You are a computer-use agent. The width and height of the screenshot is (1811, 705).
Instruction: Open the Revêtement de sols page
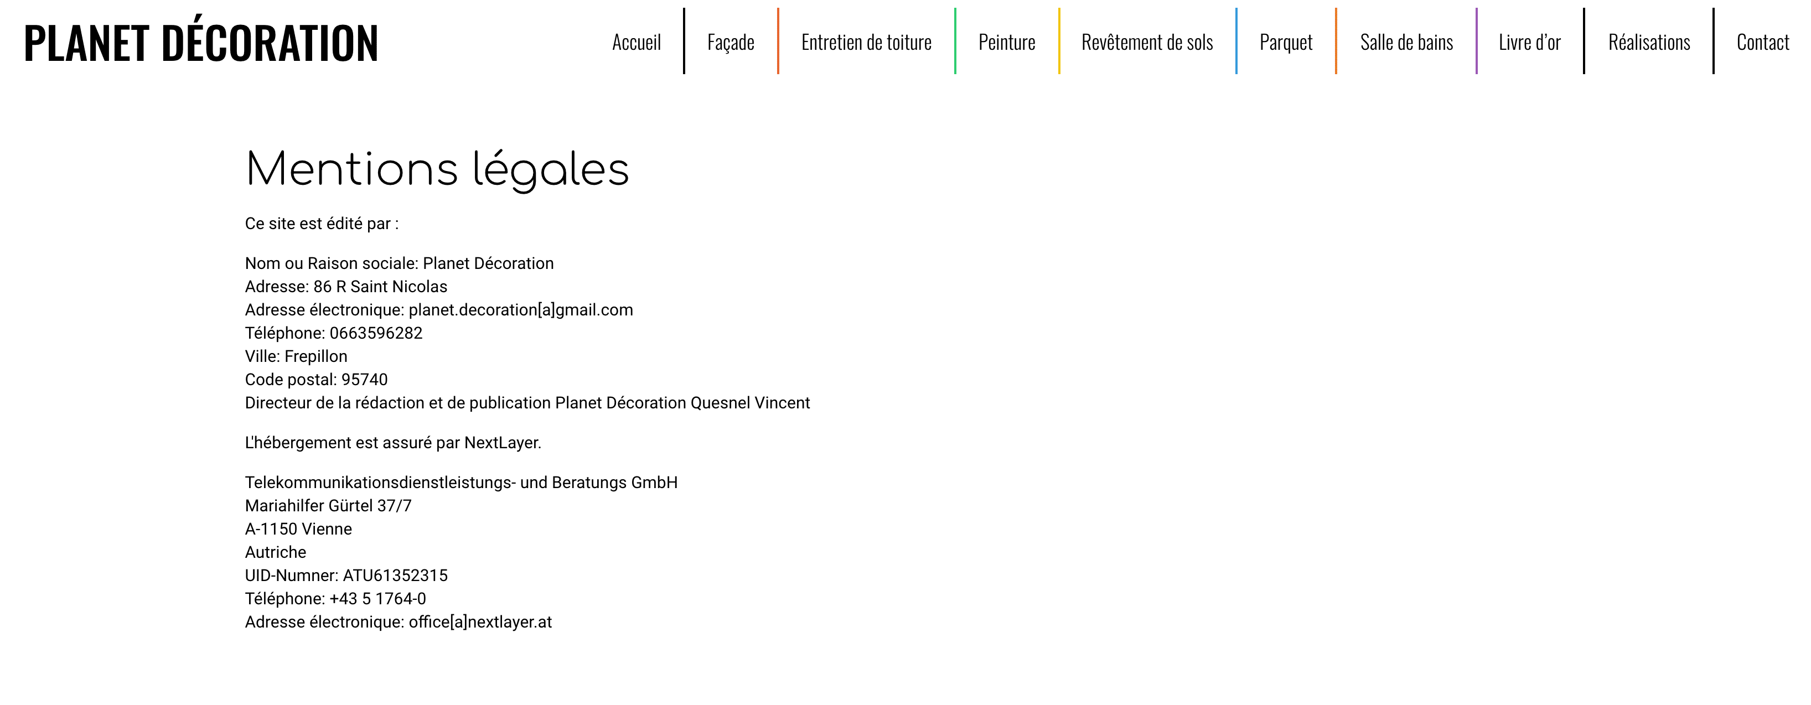(1147, 43)
